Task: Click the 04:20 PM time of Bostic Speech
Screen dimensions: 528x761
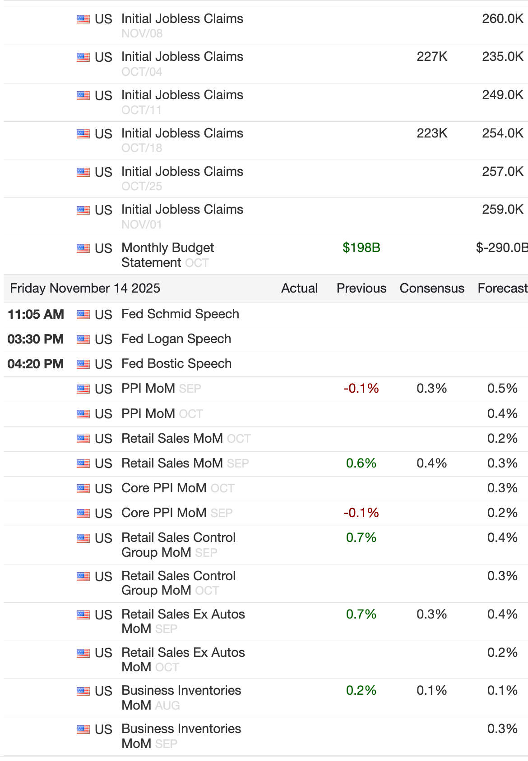Action: 36,364
